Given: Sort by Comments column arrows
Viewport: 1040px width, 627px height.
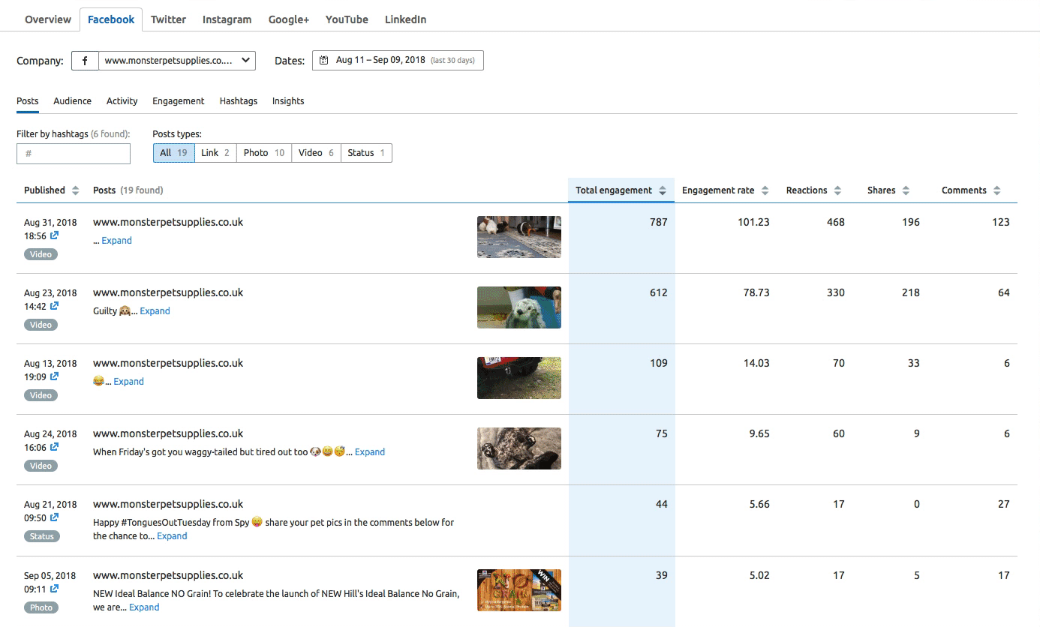Looking at the screenshot, I should 996,190.
